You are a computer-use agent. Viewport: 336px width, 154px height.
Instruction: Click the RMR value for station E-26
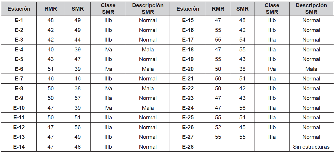pyautogui.click(x=218, y=127)
